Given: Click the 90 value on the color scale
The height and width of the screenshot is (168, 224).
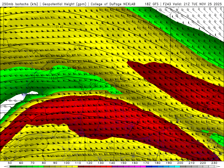Looking at the screenshot, I should pyautogui.click(x=55, y=163).
